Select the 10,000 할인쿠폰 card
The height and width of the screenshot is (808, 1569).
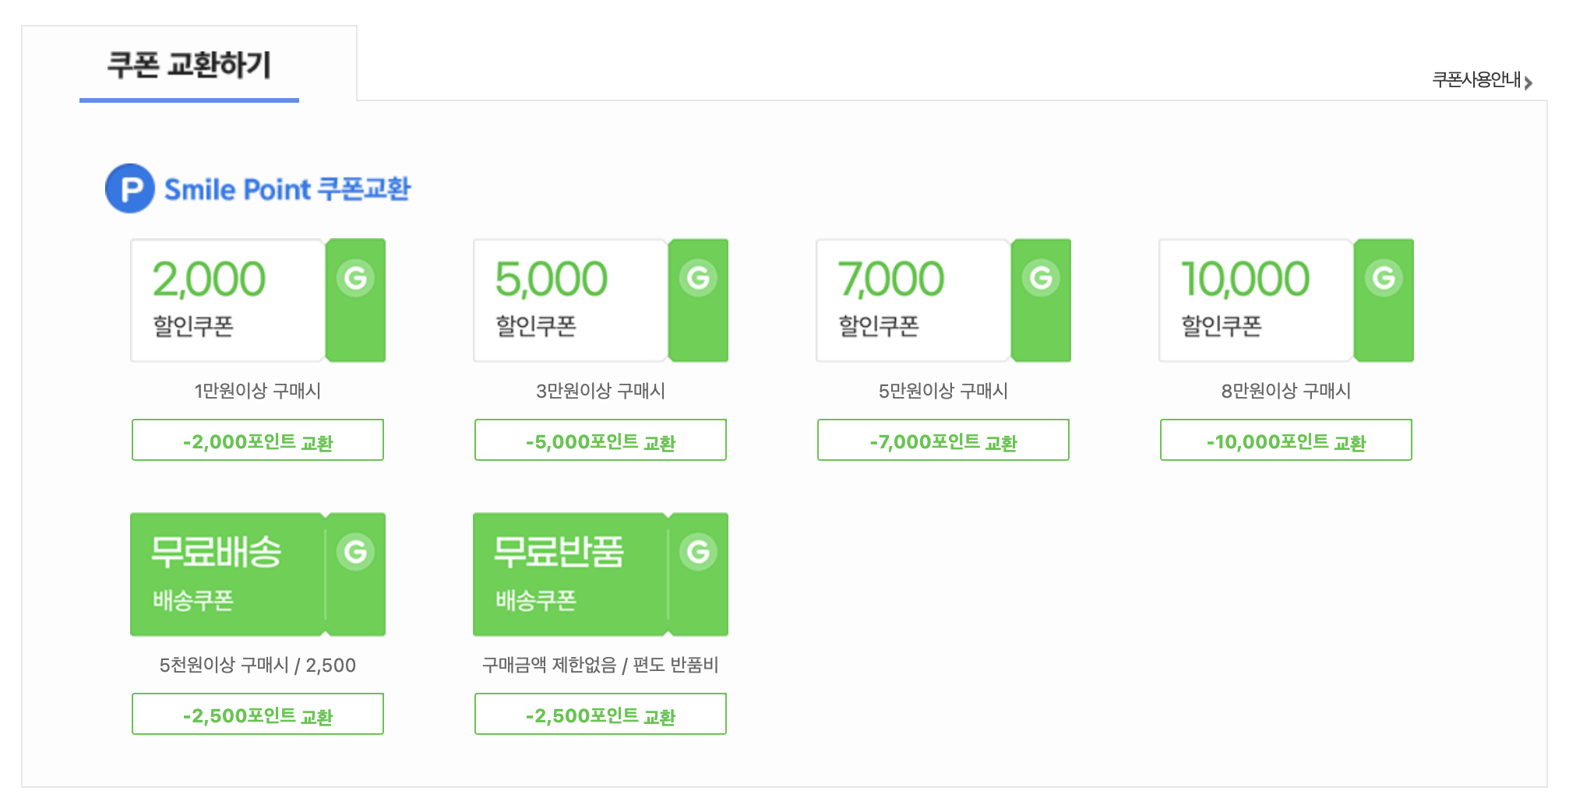1286,300
